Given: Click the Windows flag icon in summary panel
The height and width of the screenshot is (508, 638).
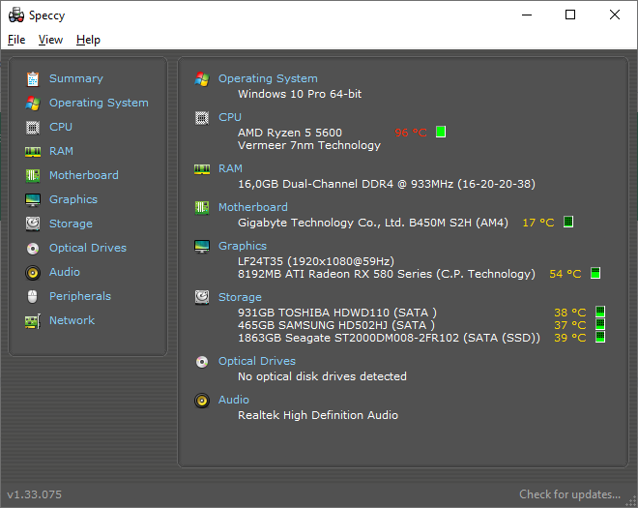Looking at the screenshot, I should tap(202, 79).
